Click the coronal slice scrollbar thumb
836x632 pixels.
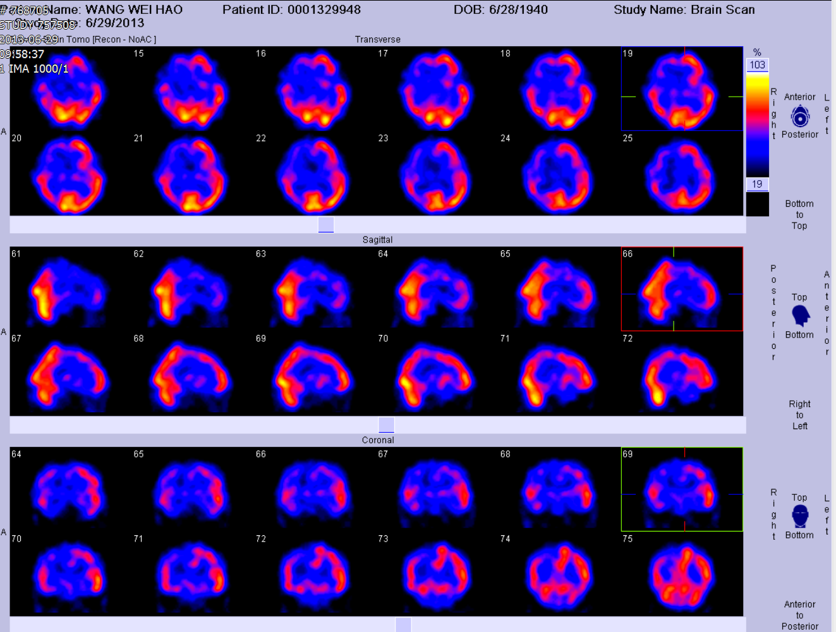pyautogui.click(x=403, y=624)
